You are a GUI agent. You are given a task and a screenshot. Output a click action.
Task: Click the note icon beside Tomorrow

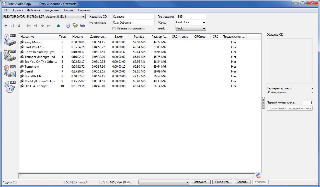(x=22, y=67)
